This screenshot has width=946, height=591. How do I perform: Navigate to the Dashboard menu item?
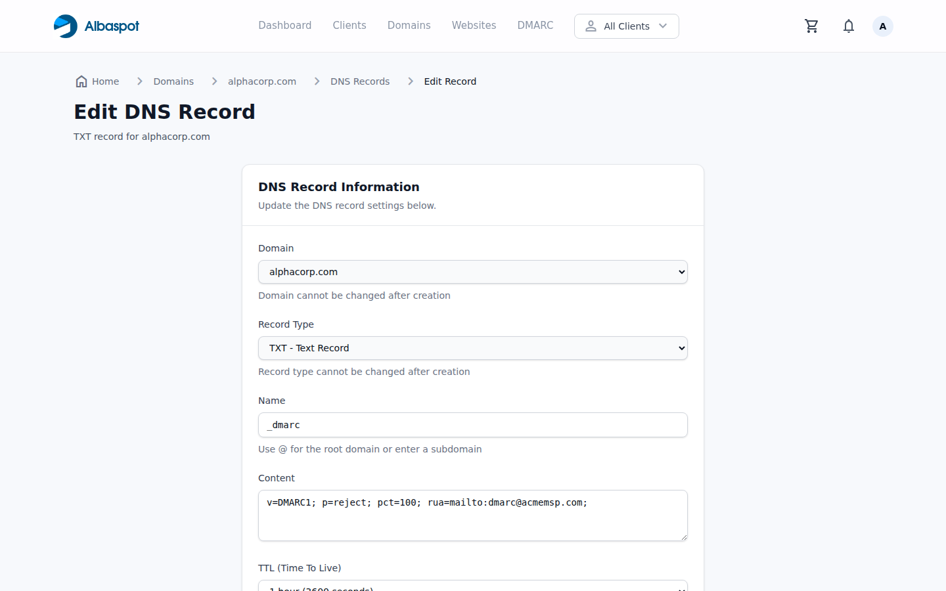click(x=284, y=25)
